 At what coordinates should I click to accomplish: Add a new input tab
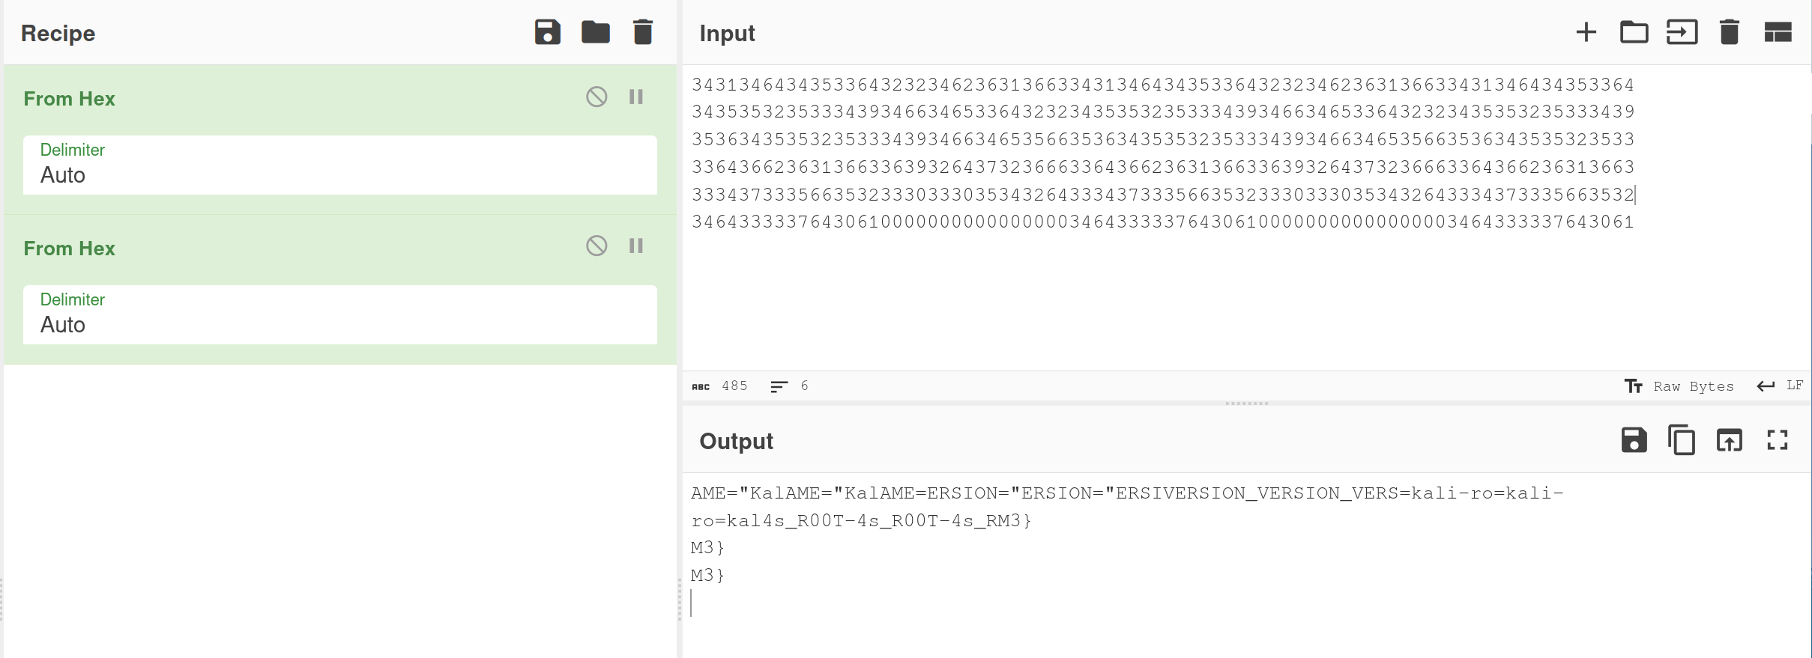[x=1586, y=32]
